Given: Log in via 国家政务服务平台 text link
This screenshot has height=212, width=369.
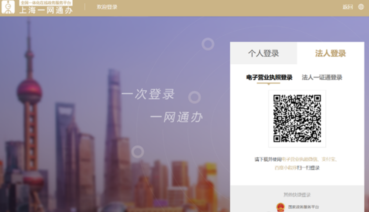Looking at the screenshot, I should coord(303,207).
